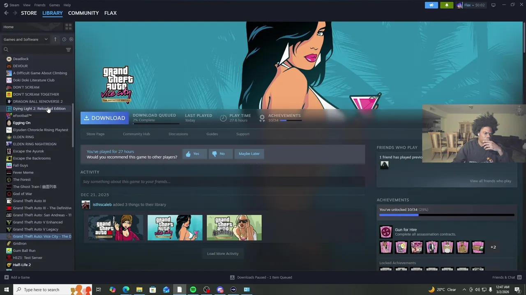Click Downloads Paused - 1 Item Queued status
526x295 pixels.
click(x=265, y=277)
